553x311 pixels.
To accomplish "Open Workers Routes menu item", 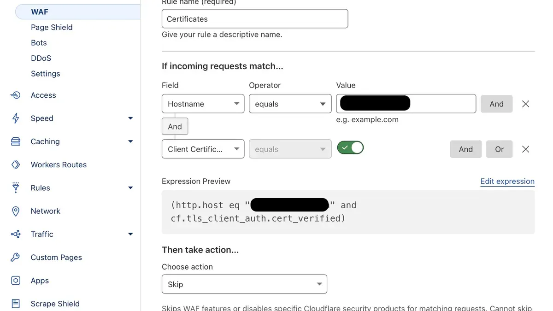I will [59, 164].
